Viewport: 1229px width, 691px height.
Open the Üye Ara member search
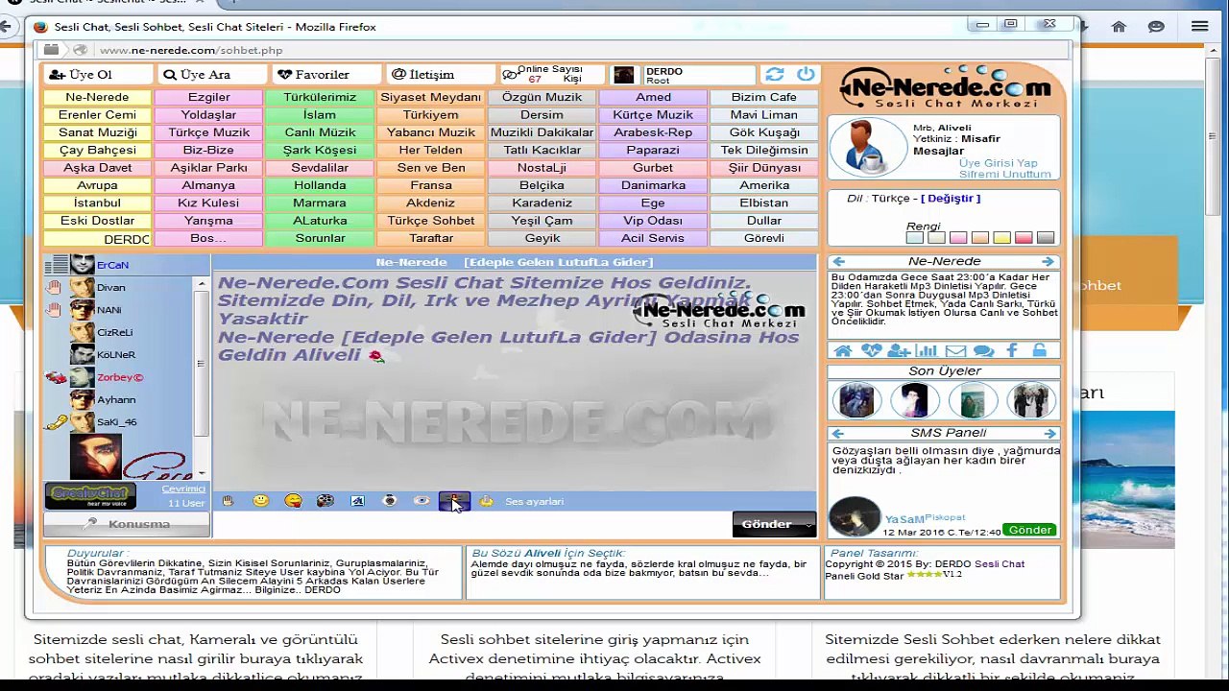(210, 75)
